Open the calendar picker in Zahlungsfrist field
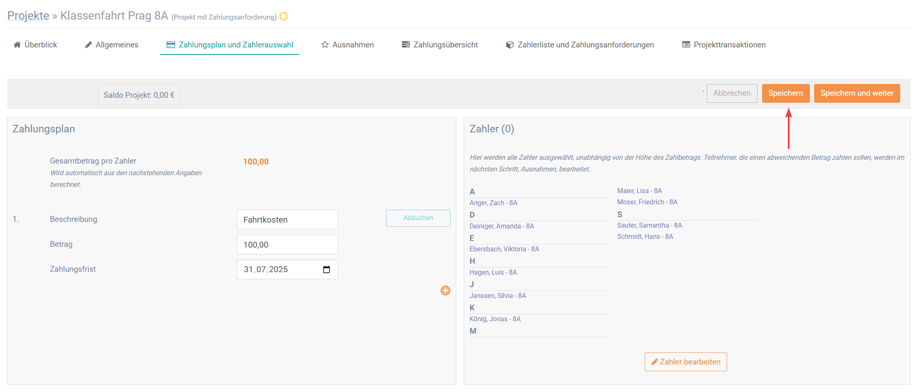The image size is (916, 392). point(327,270)
